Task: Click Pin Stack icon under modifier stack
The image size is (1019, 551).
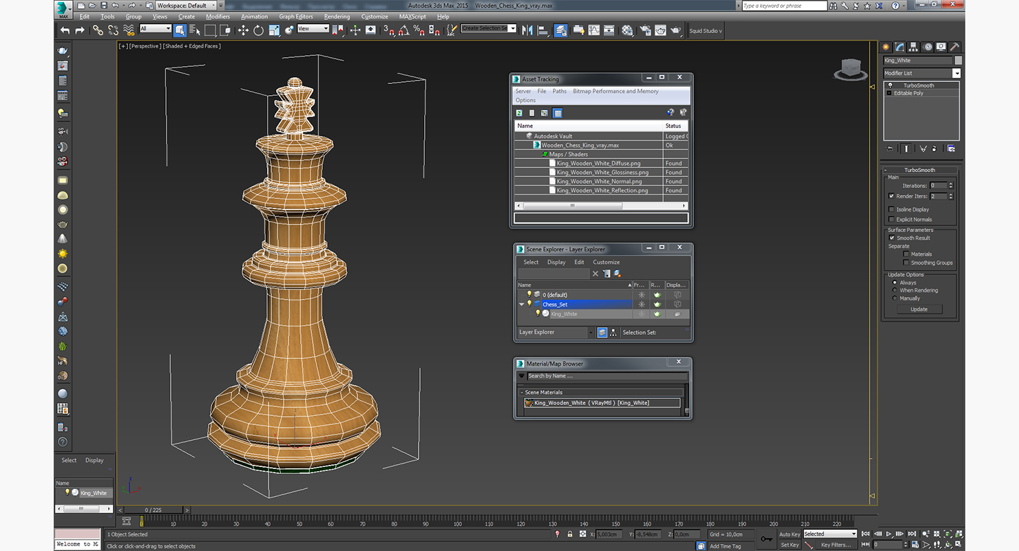Action: click(x=890, y=148)
